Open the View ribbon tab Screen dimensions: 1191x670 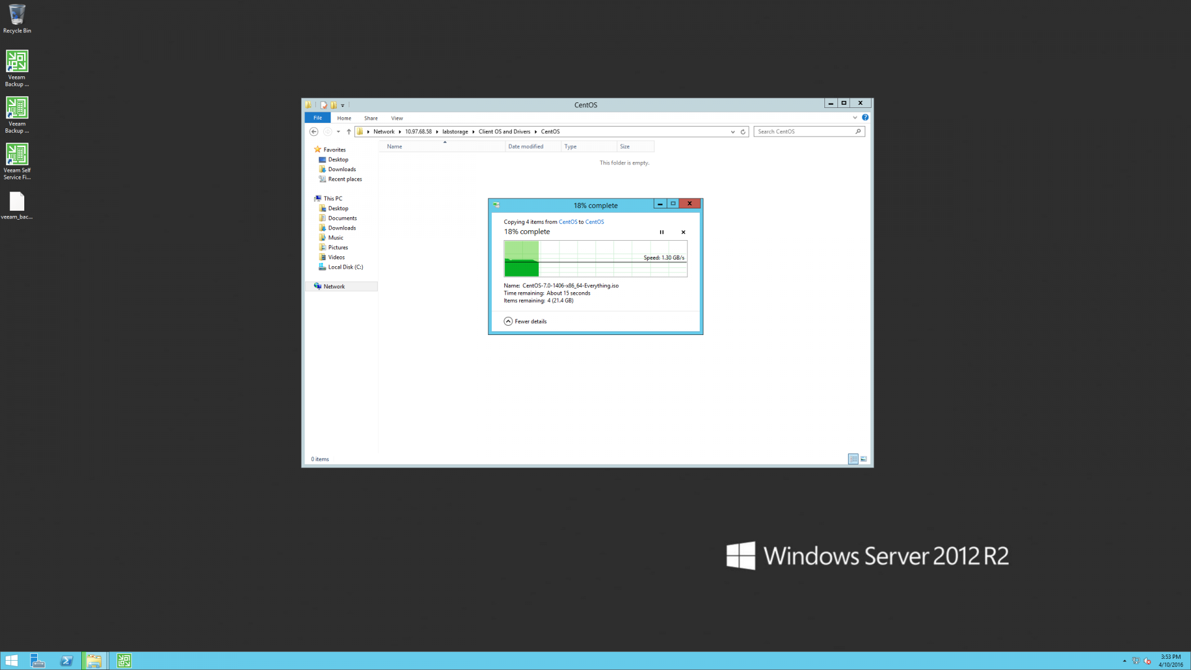pyautogui.click(x=397, y=118)
